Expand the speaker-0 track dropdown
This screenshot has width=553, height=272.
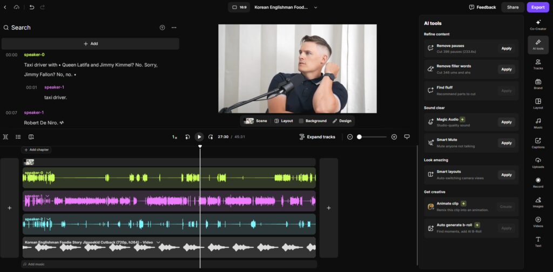48,173
